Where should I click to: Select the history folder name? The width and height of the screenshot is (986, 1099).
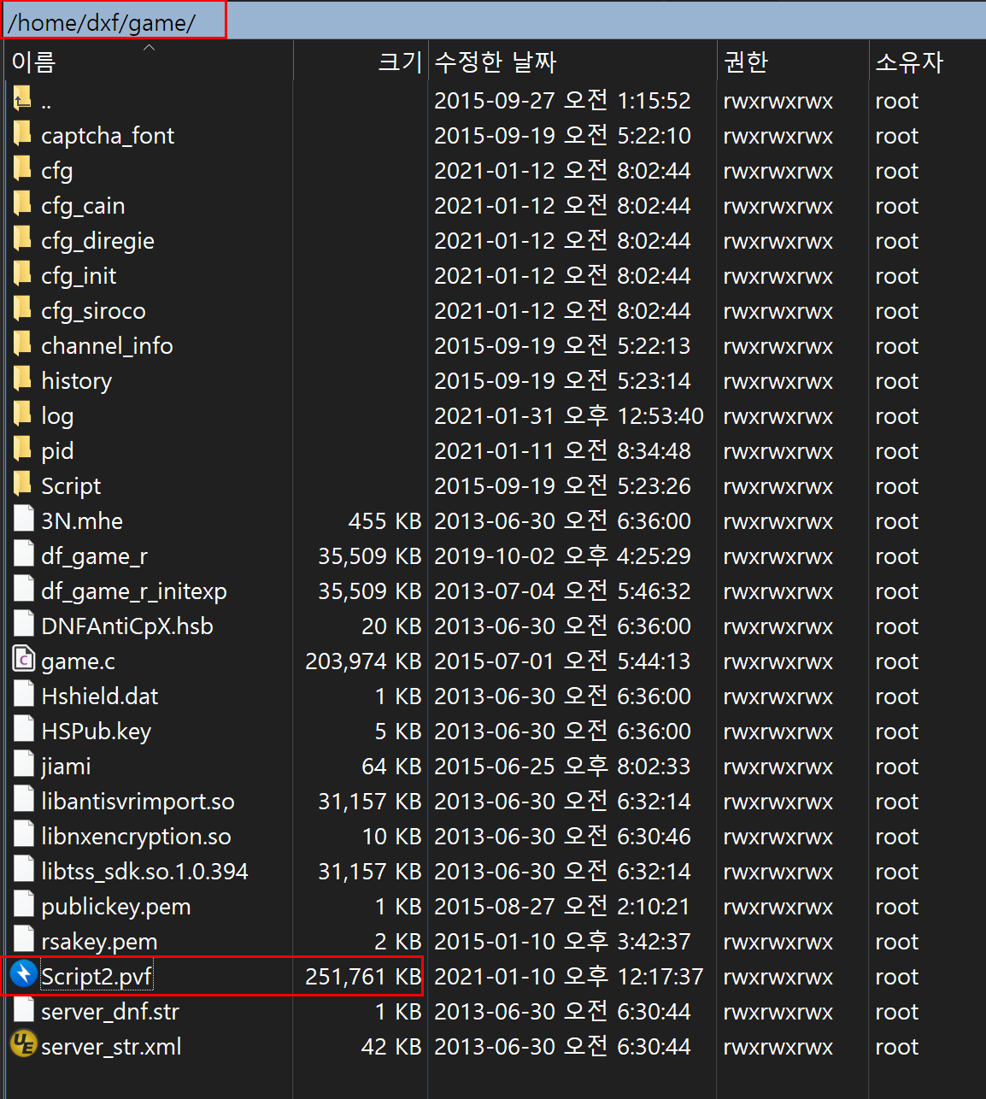pos(77,381)
